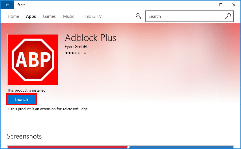The image size is (241, 149).
Task: Open the account sign-in icon
Action: pos(138,16)
